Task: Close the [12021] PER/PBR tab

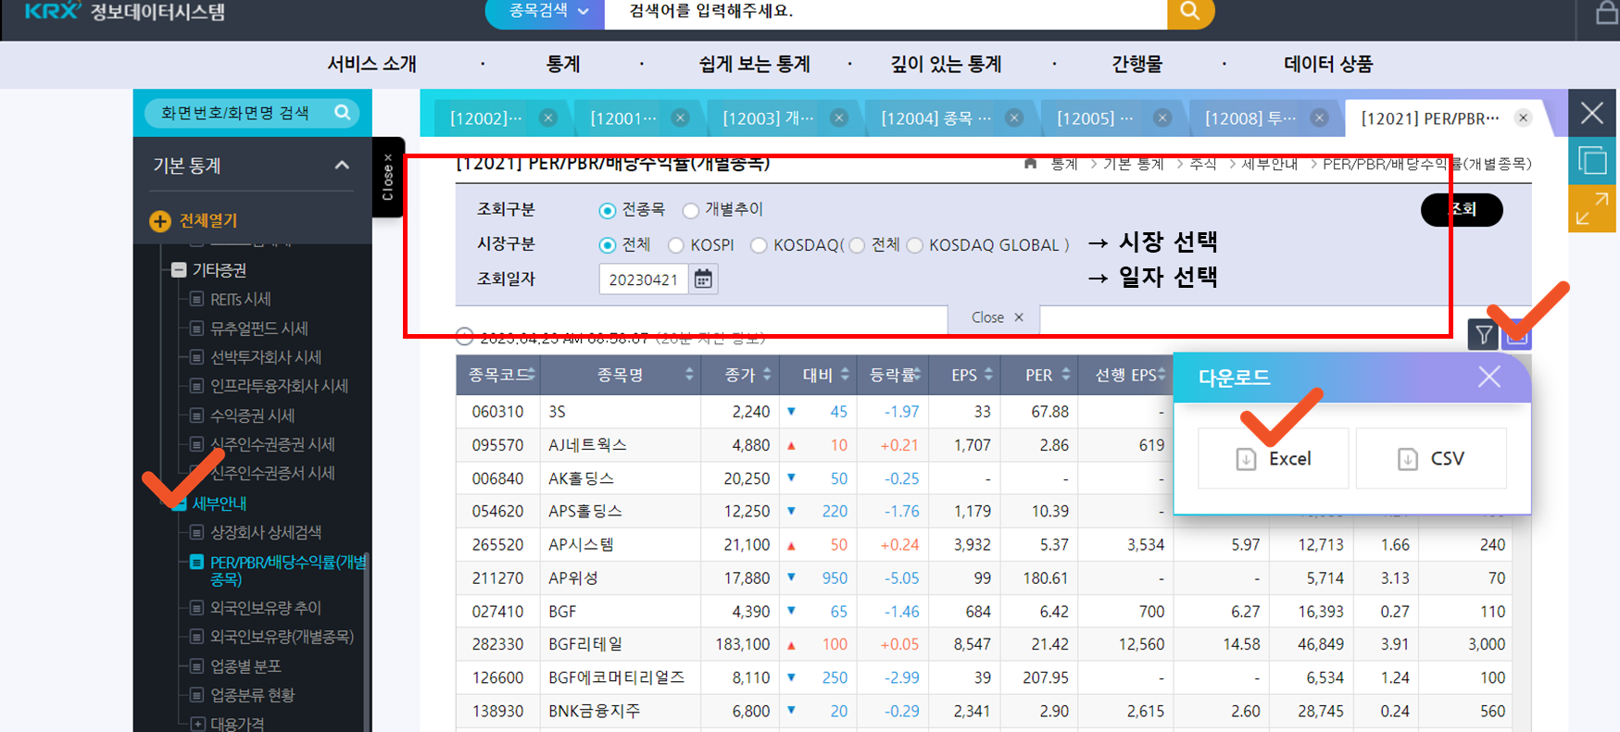Action: click(x=1523, y=118)
